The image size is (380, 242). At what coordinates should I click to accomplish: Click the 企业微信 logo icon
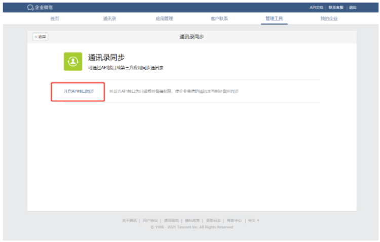pyautogui.click(x=30, y=8)
